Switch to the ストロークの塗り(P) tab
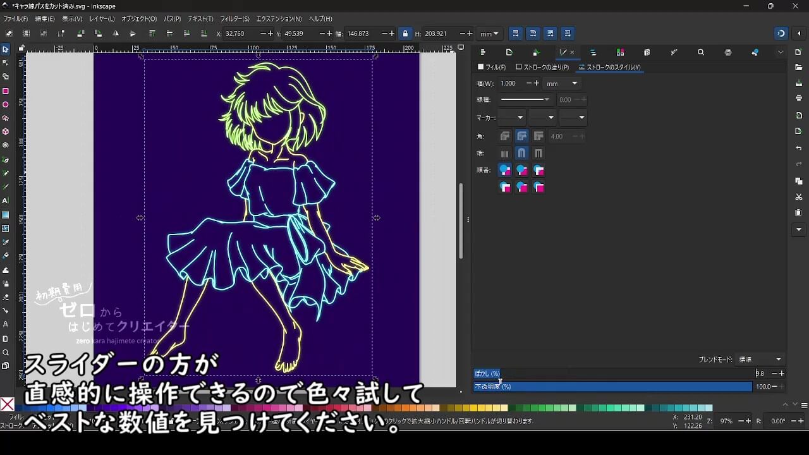 point(542,67)
